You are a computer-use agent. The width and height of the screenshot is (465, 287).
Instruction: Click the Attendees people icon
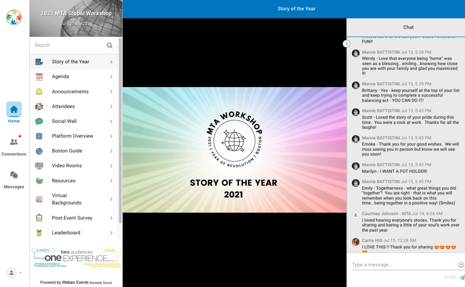pos(39,107)
